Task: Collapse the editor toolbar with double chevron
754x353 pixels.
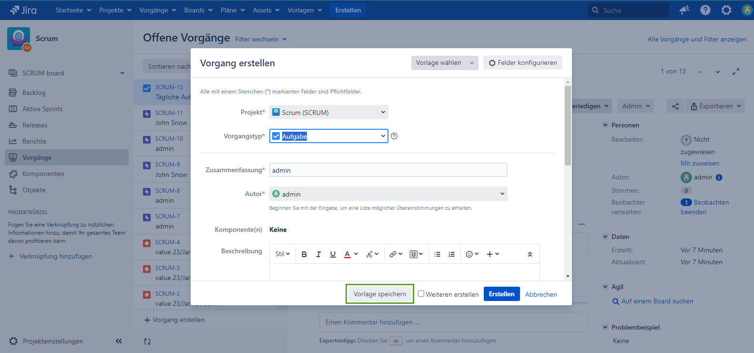Action: pyautogui.click(x=530, y=254)
